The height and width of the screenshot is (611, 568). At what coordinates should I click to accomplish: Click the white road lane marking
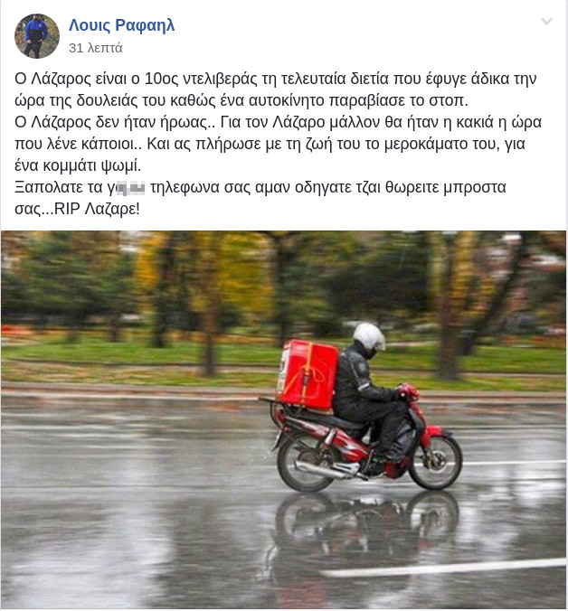coord(444,569)
